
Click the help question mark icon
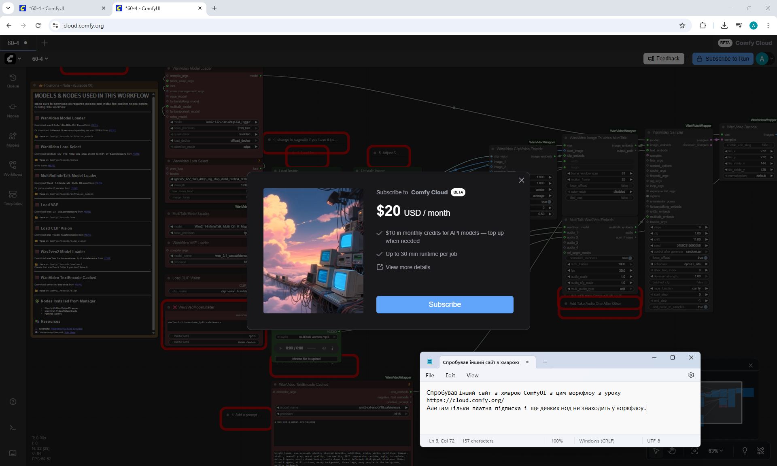(x=13, y=402)
